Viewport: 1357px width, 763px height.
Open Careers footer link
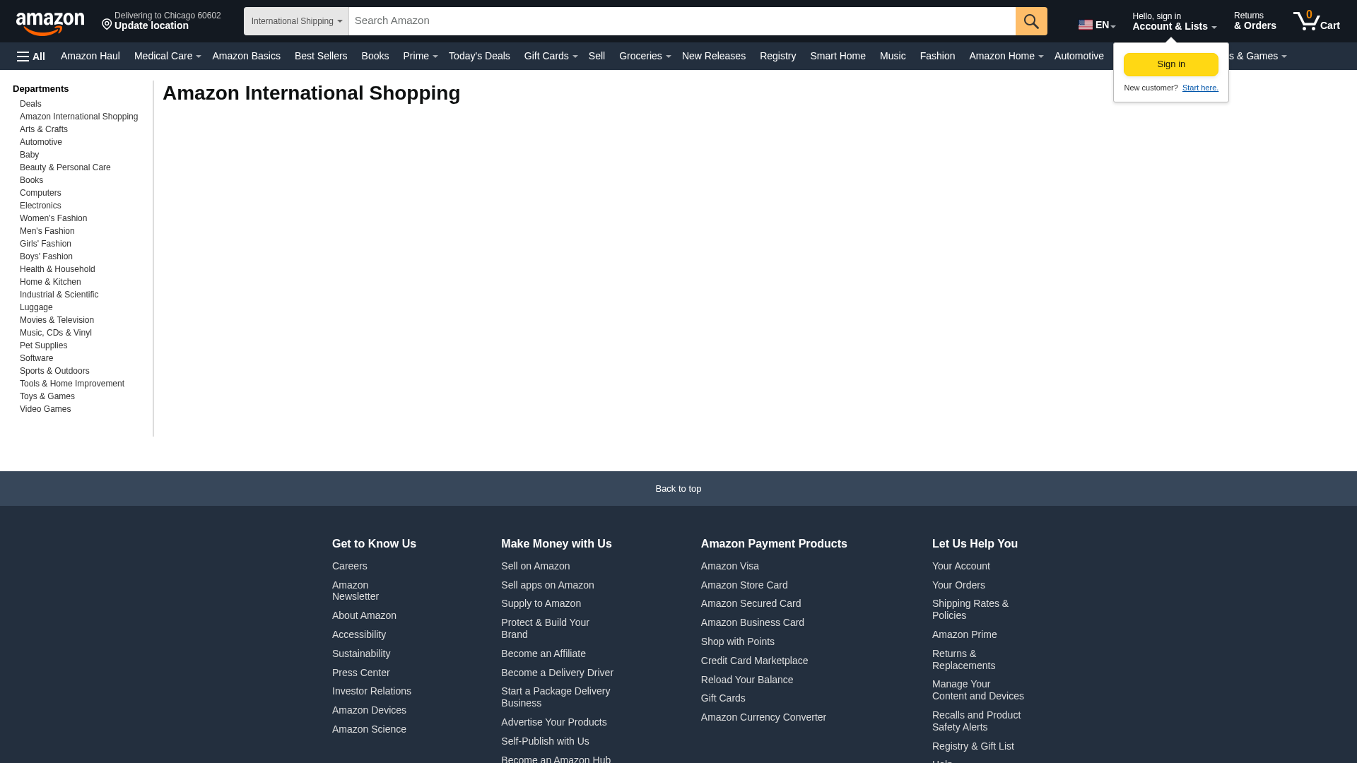click(x=349, y=566)
